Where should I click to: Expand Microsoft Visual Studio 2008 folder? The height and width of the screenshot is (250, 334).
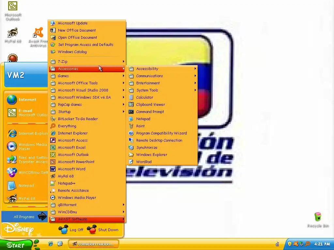pyautogui.click(x=87, y=90)
